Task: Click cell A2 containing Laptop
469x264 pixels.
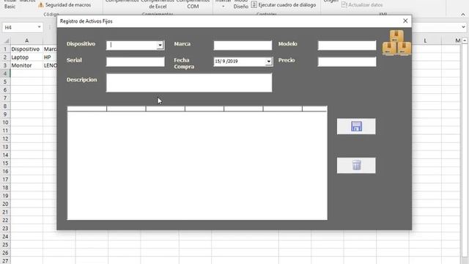Action: point(26,57)
